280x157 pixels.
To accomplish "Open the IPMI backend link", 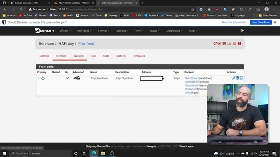I will point(188,93).
